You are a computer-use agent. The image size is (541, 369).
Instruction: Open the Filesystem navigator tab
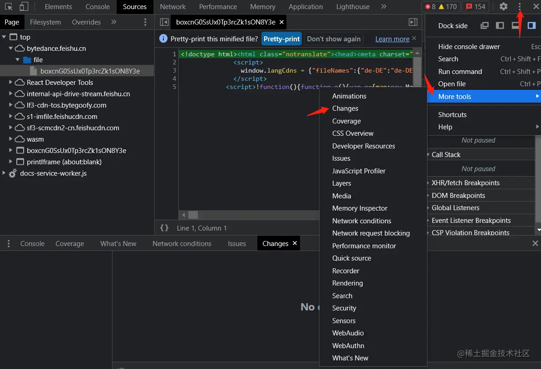45,22
